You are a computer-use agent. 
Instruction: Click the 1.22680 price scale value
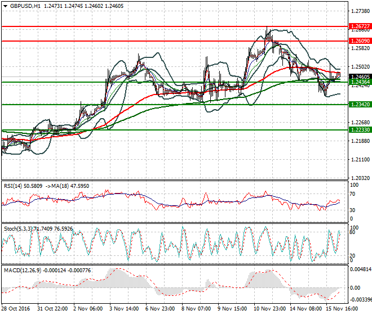(x=360, y=123)
